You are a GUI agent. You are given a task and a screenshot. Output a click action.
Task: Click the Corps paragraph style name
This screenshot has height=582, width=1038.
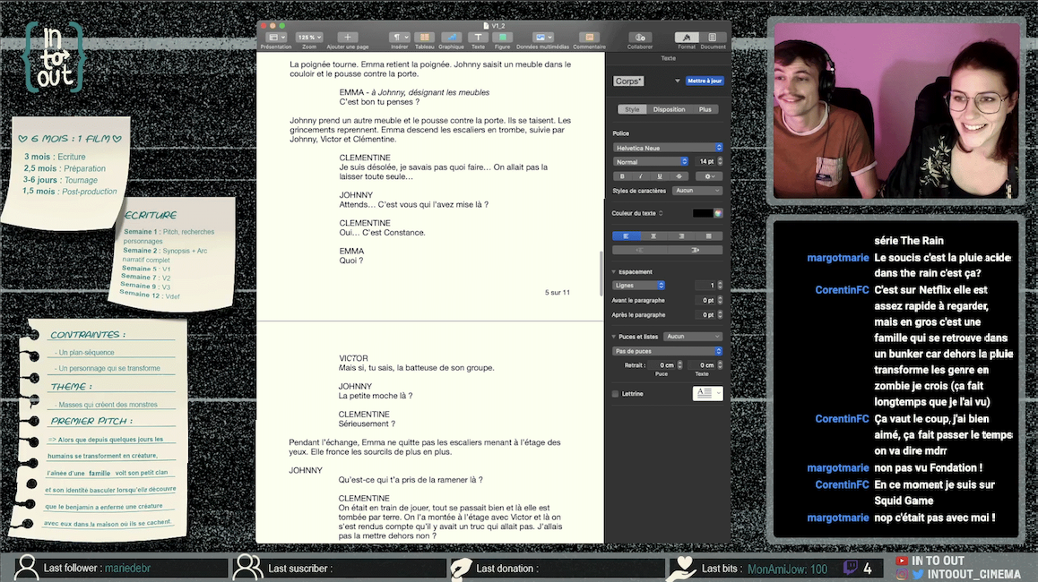click(x=627, y=81)
